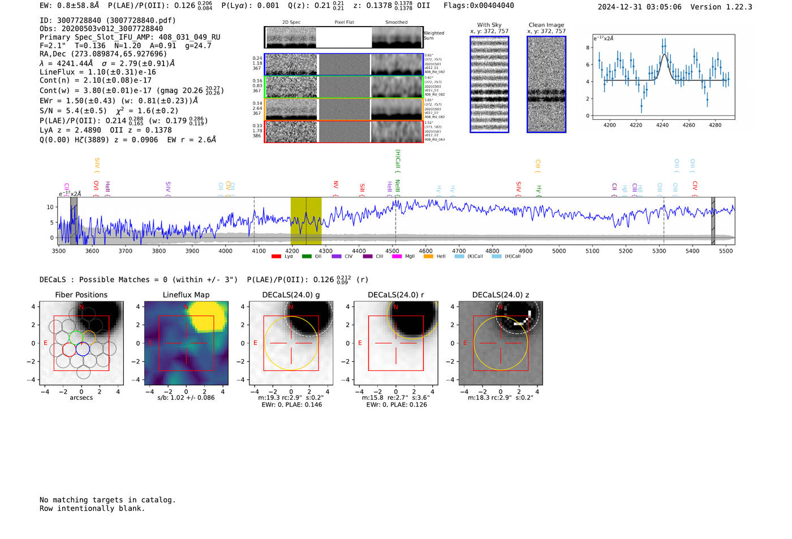Click the emission line fit plot
Screen dimensions: 792x539
click(x=663, y=77)
